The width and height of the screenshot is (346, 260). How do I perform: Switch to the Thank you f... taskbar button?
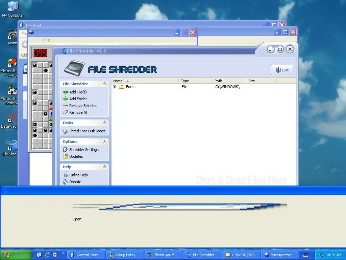click(164, 255)
